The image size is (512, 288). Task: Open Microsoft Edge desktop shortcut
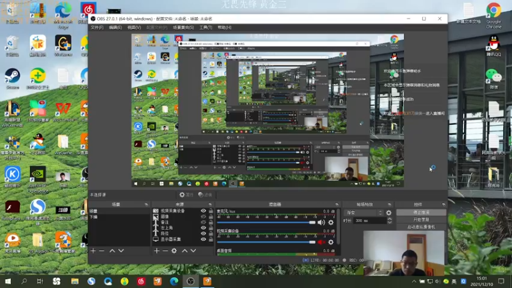[x=63, y=15]
